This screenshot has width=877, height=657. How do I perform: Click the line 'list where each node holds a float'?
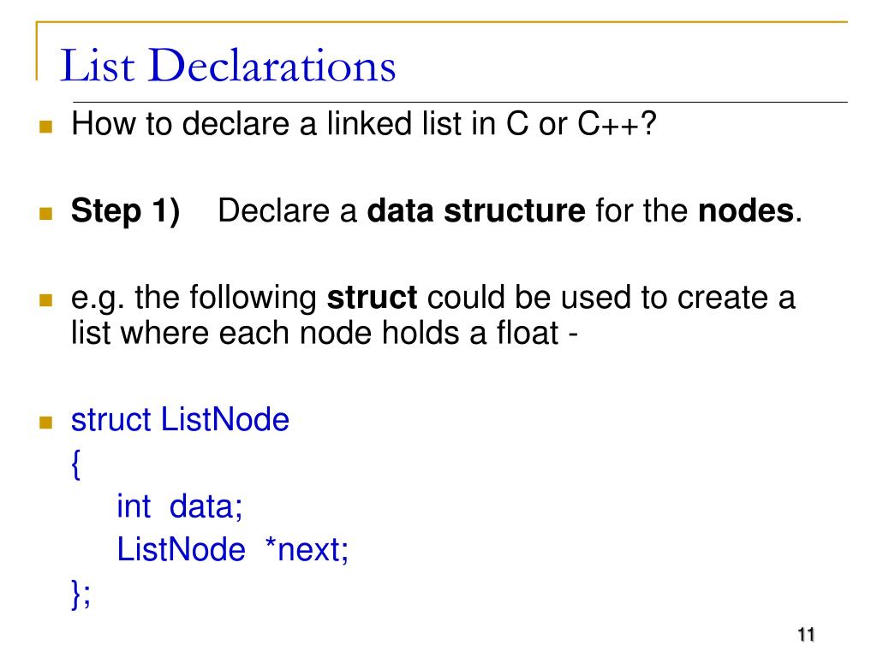coord(324,333)
